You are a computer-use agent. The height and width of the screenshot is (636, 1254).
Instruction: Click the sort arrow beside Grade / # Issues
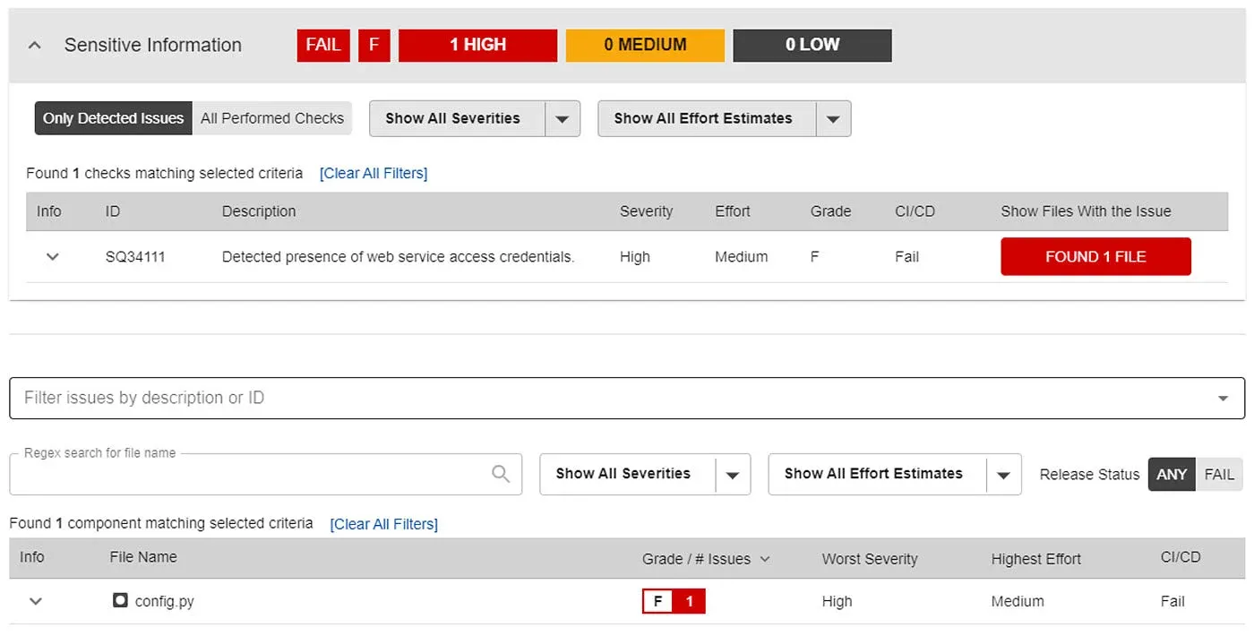765,559
